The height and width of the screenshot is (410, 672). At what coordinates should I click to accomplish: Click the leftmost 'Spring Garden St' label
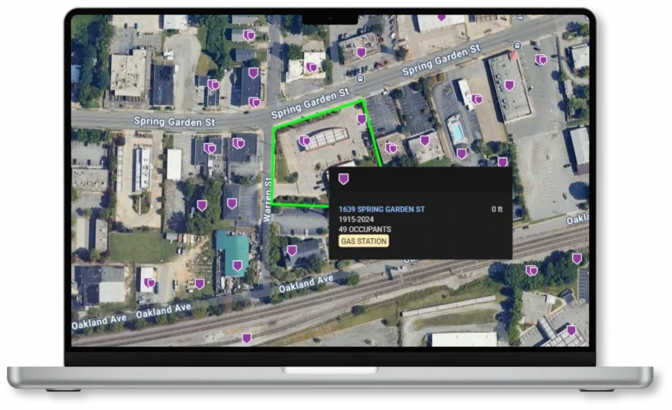(174, 121)
